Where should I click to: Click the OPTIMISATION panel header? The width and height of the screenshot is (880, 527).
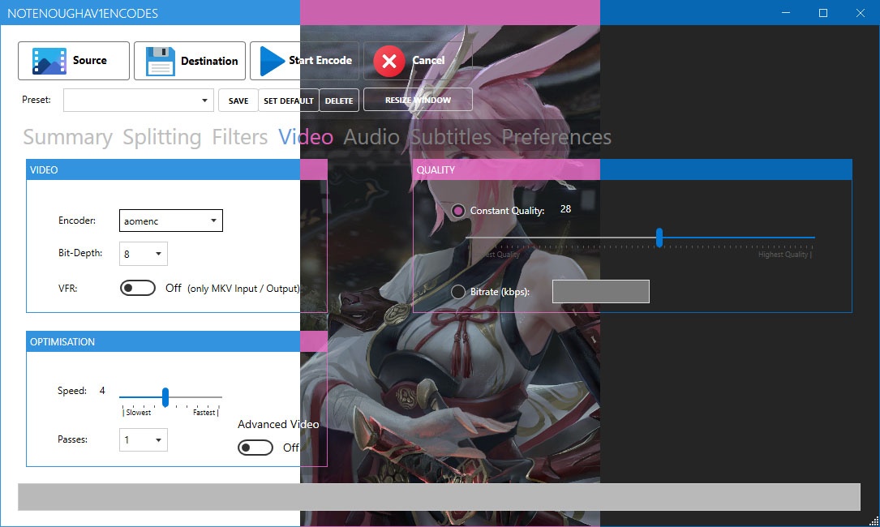177,342
